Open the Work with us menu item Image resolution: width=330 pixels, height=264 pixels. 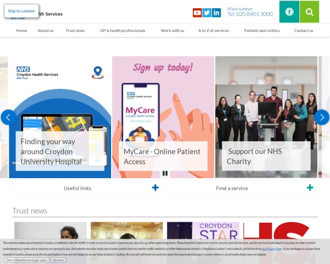[172, 31]
